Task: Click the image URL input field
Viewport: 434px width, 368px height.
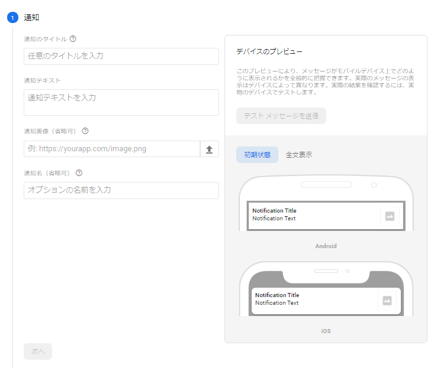Action: [x=112, y=149]
